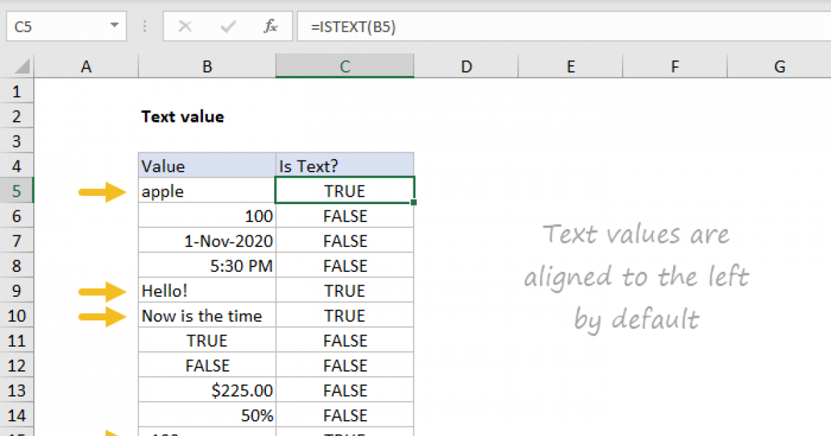Click the formula bar containing =ISTEXT(B5)
Viewport: 831px width, 436px height.
[346, 26]
